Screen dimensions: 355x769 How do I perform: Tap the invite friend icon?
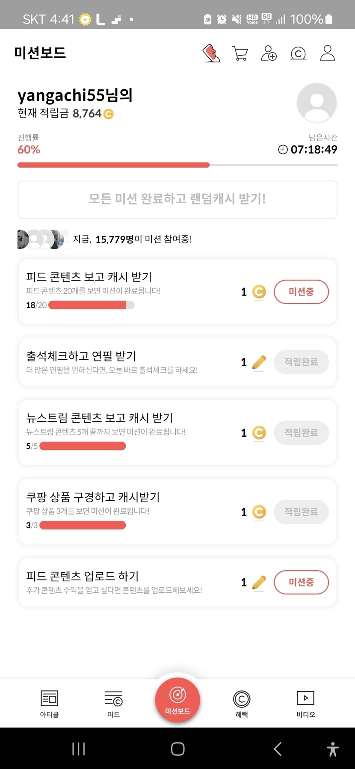(269, 53)
